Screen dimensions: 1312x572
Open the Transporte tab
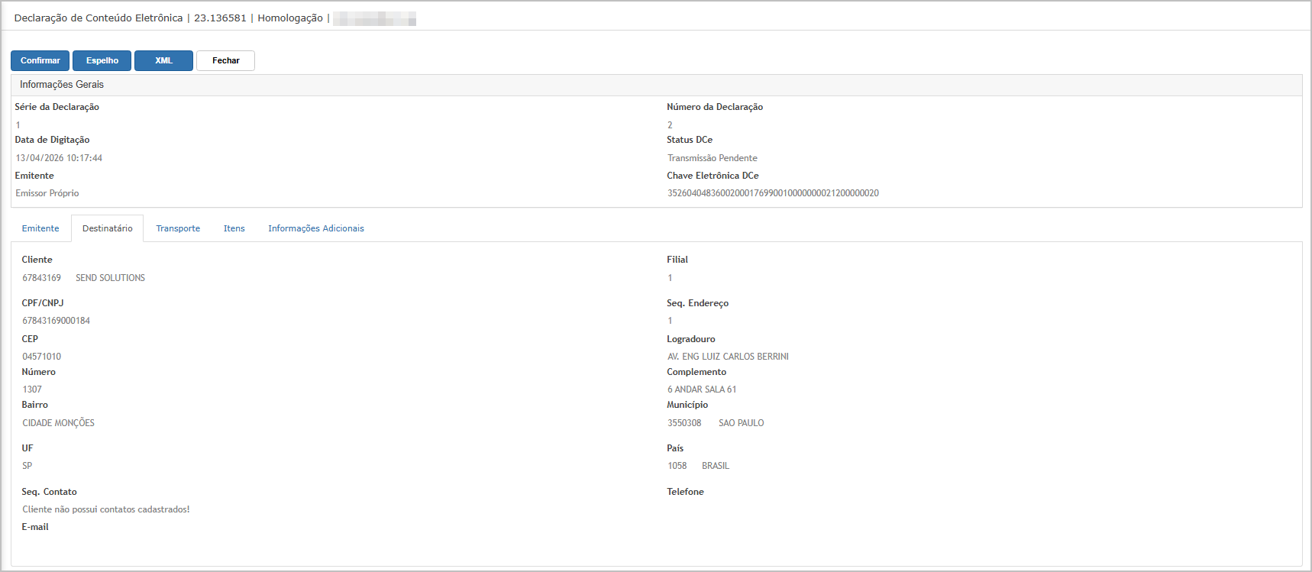(178, 228)
